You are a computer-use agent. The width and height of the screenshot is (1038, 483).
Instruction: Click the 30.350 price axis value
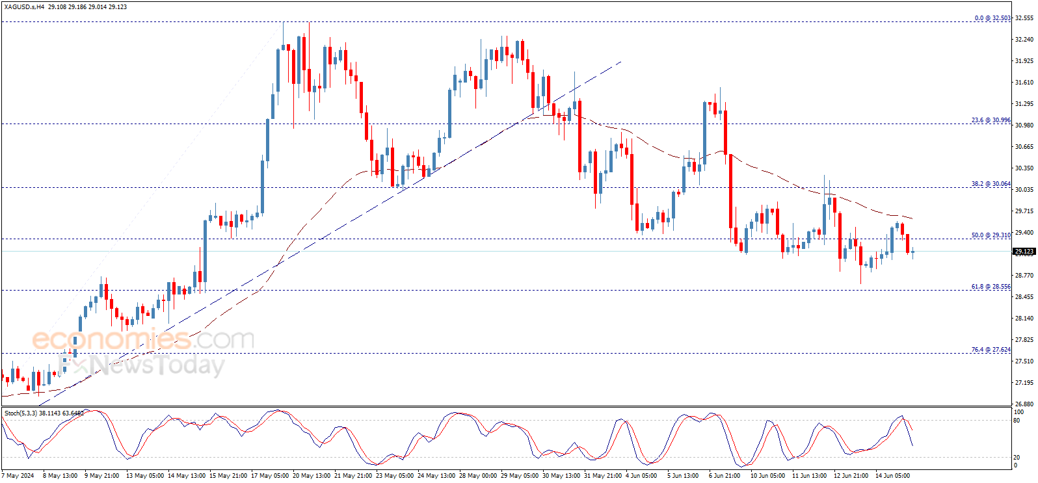(x=1024, y=168)
